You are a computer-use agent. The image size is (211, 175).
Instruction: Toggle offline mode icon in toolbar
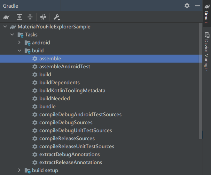43,17
